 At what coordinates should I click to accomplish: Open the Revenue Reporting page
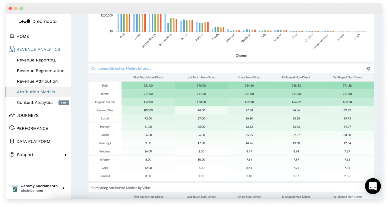pos(36,60)
